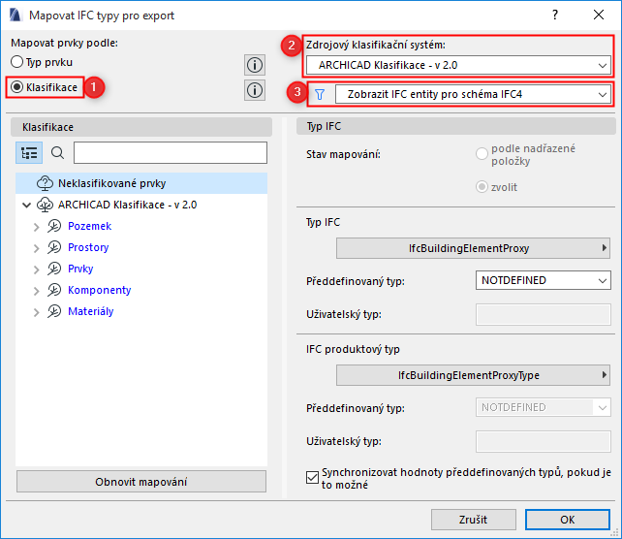Click the magnifier search icon
This screenshot has height=539, width=622.
(x=57, y=153)
